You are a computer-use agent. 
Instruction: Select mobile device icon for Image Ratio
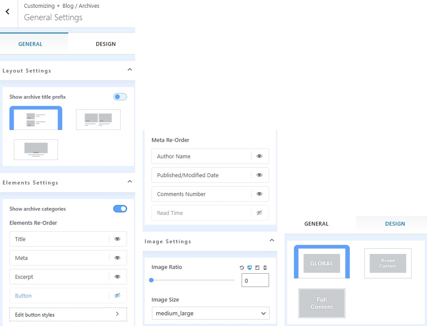click(265, 268)
